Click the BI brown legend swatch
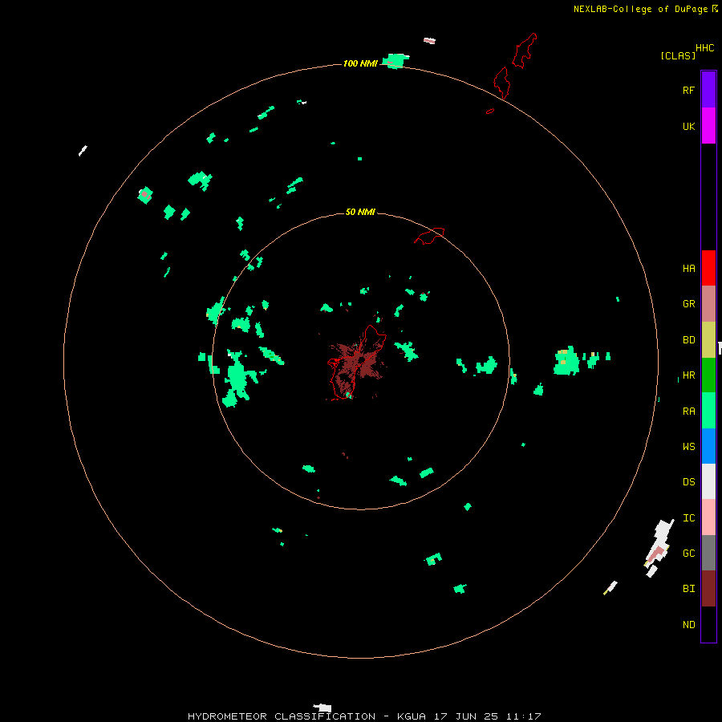The width and height of the screenshot is (722, 722). pyautogui.click(x=708, y=589)
